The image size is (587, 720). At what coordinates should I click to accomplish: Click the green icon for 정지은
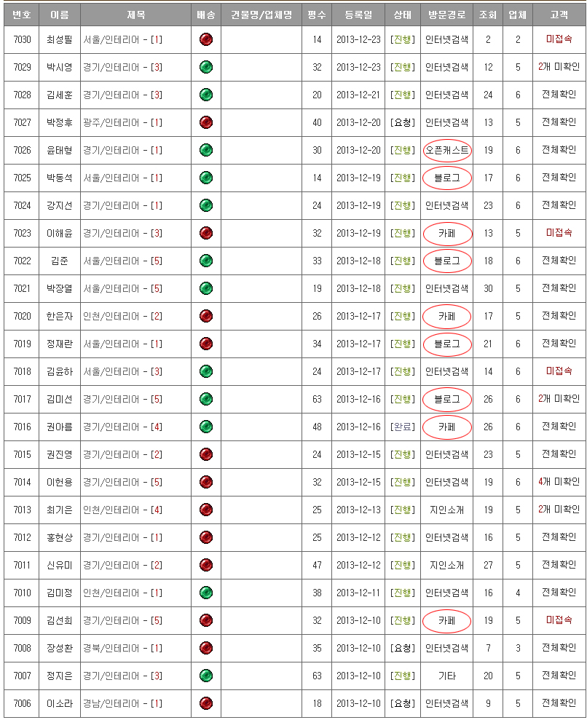click(x=206, y=676)
